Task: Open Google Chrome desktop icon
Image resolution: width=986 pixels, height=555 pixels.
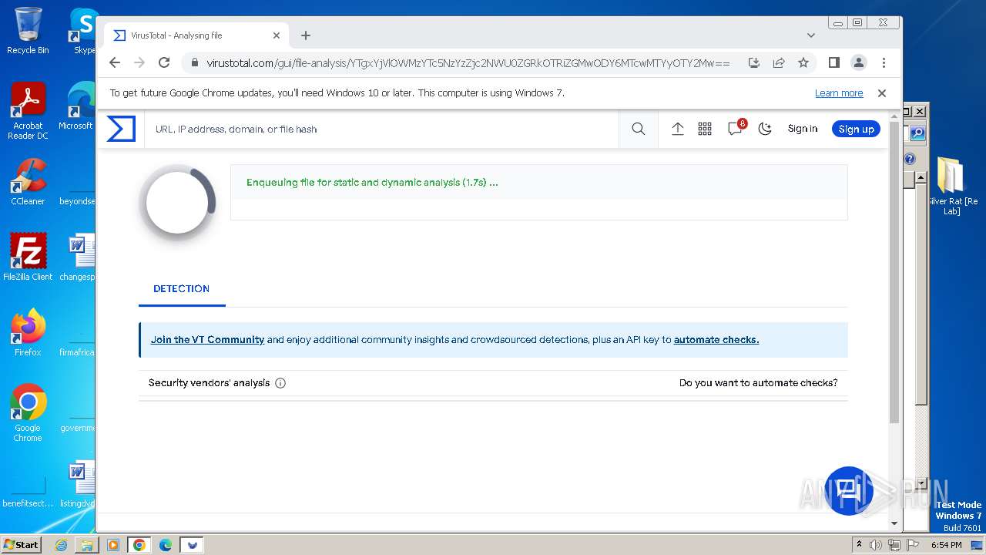Action: click(x=28, y=412)
